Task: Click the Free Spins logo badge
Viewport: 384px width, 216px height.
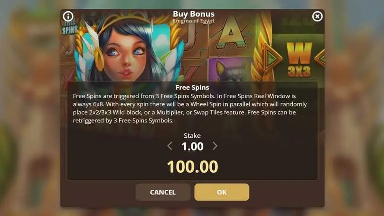Action: (x=69, y=27)
